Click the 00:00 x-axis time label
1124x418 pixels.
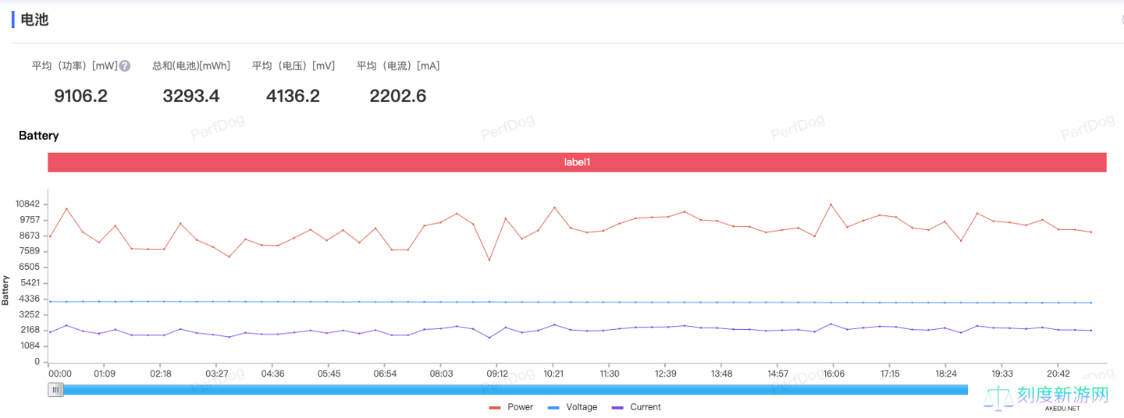(x=60, y=374)
